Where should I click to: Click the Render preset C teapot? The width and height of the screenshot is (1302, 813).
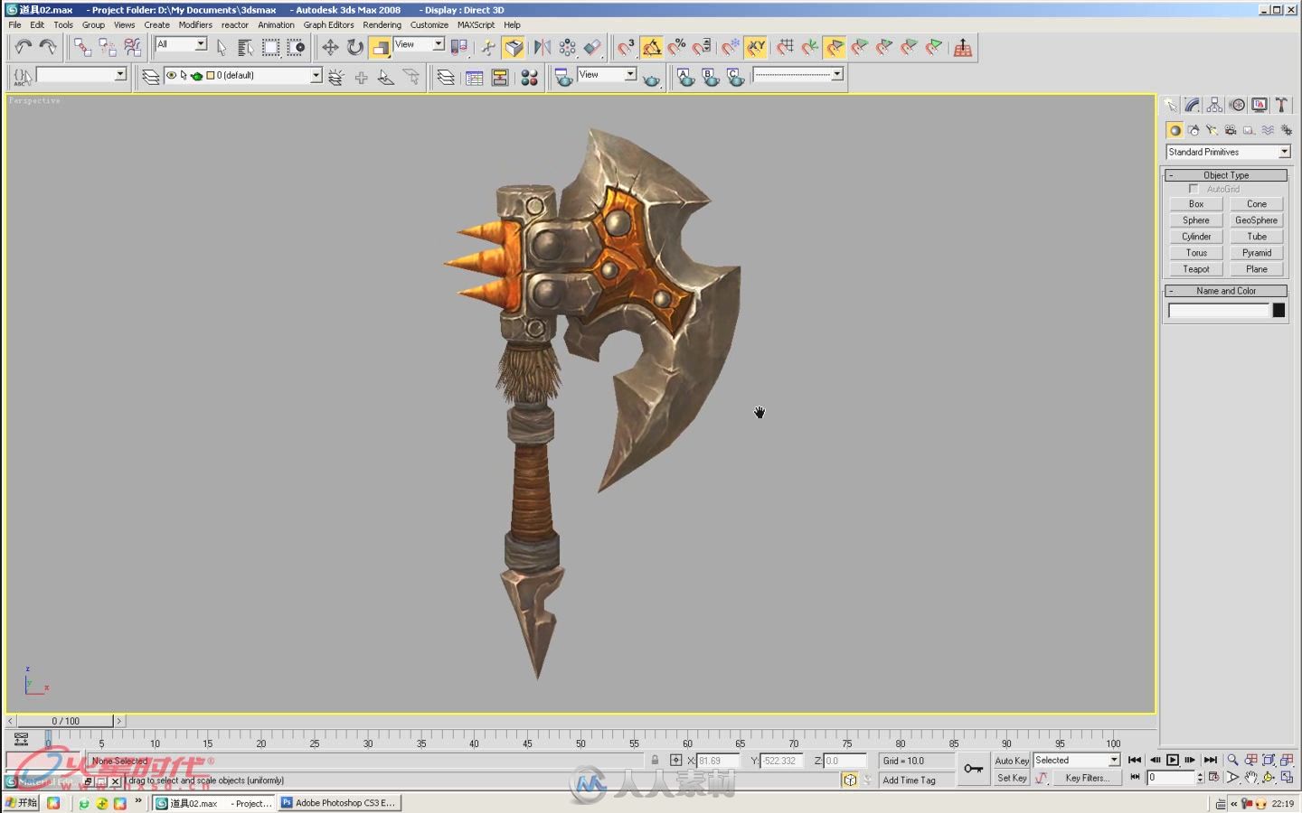click(x=736, y=78)
